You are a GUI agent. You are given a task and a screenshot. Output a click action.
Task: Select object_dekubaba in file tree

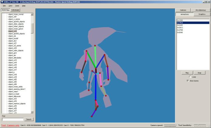[15, 58]
